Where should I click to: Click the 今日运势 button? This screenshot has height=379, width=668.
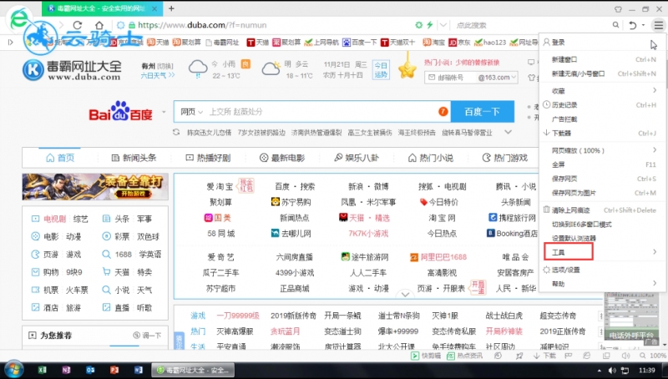381,70
